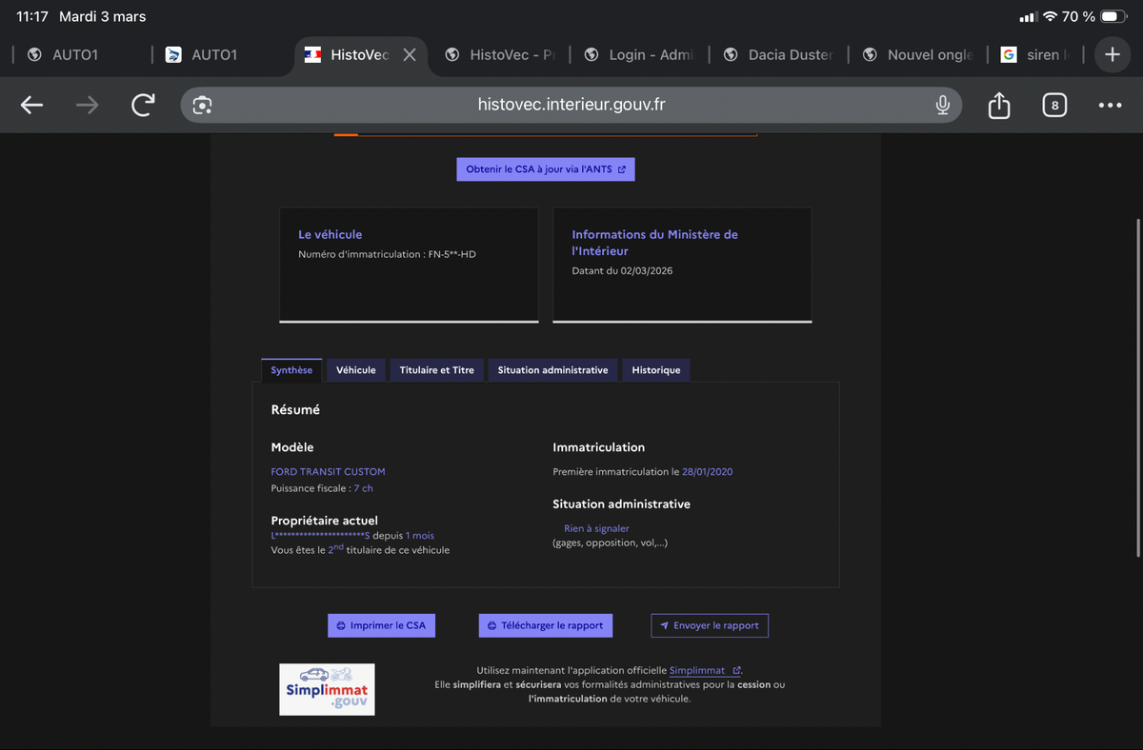
Task: Click Obtenir le CSA à jour via l'ANTS
Action: (x=545, y=169)
